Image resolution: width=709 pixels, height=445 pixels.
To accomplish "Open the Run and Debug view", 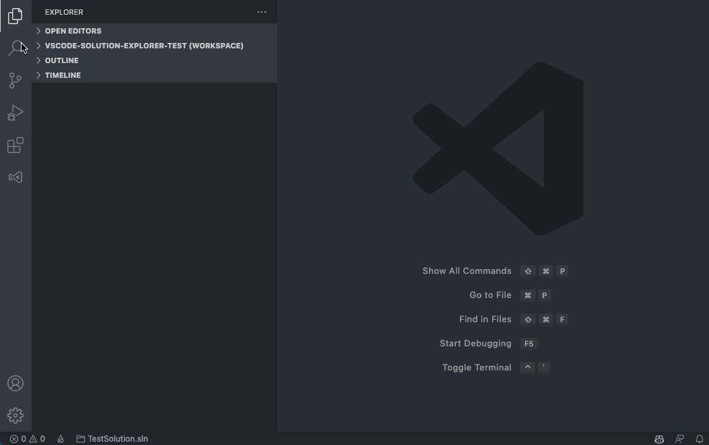I will pos(15,112).
